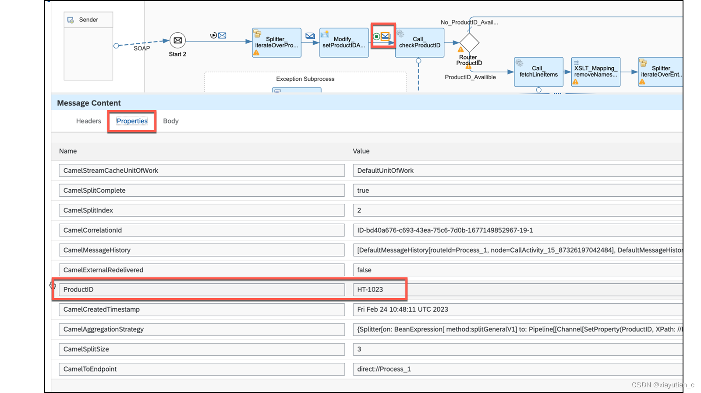This screenshot has width=701, height=393.
Task: Click the ProductID_Availible route label
Action: 470,77
